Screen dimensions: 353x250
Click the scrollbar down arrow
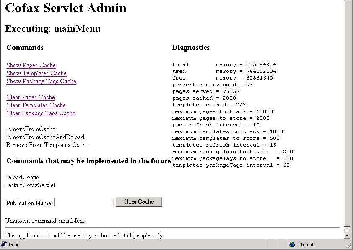347,236
